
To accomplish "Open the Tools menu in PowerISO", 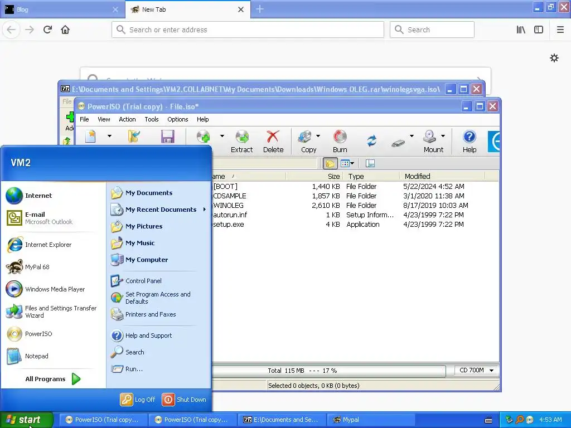I will coord(152,119).
